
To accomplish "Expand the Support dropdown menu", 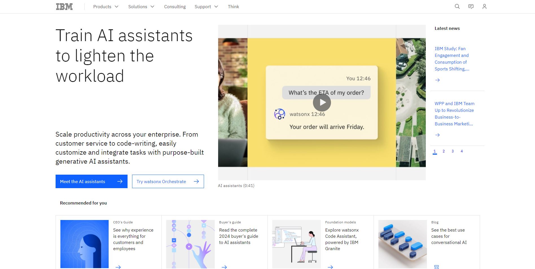I will (x=206, y=7).
